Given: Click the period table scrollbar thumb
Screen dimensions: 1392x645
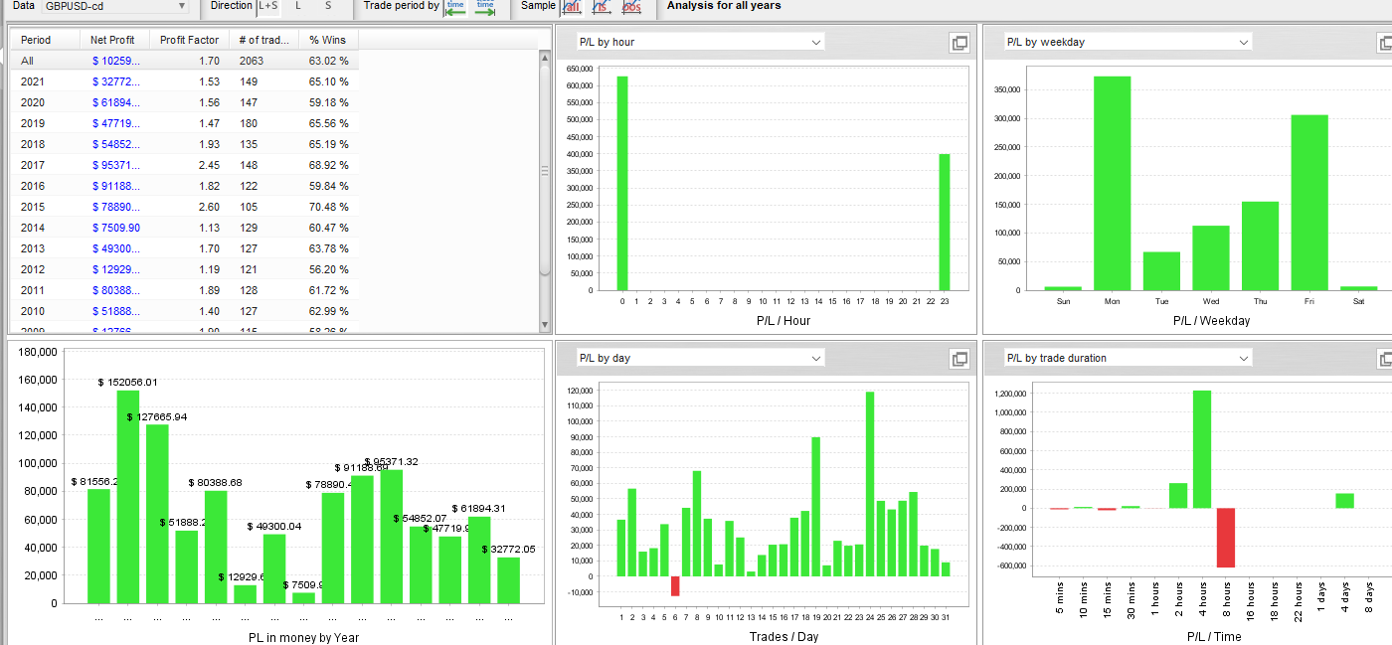Looking at the screenshot, I should [x=544, y=170].
